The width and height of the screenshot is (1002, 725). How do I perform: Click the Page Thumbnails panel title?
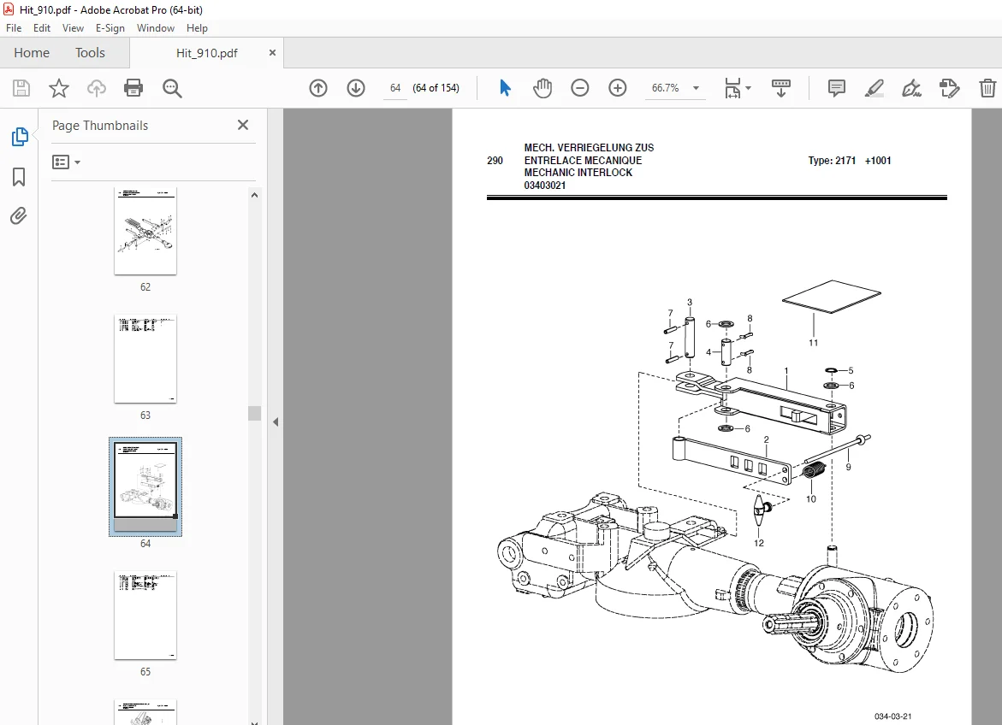100,126
